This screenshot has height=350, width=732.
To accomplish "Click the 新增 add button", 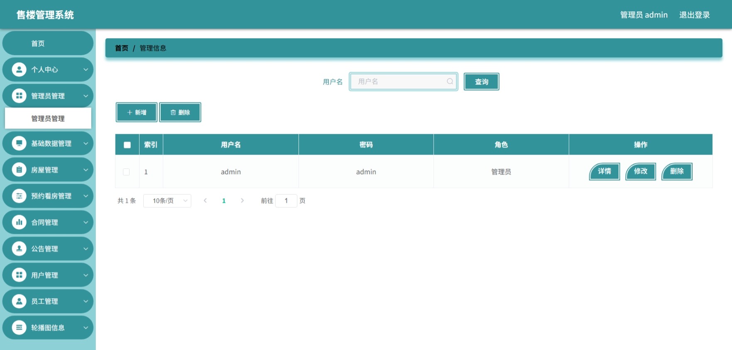I will pos(137,112).
